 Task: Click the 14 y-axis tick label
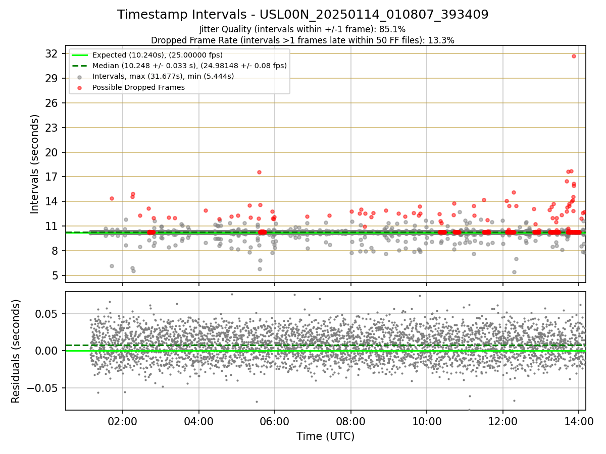(x=52, y=201)
